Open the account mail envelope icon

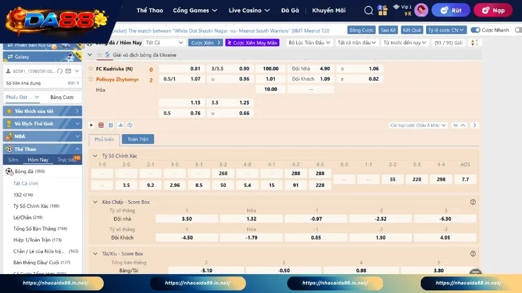pyautogui.click(x=69, y=71)
